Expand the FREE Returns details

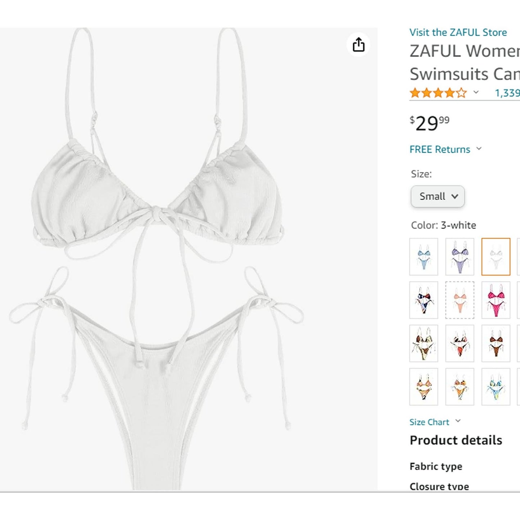pos(479,149)
